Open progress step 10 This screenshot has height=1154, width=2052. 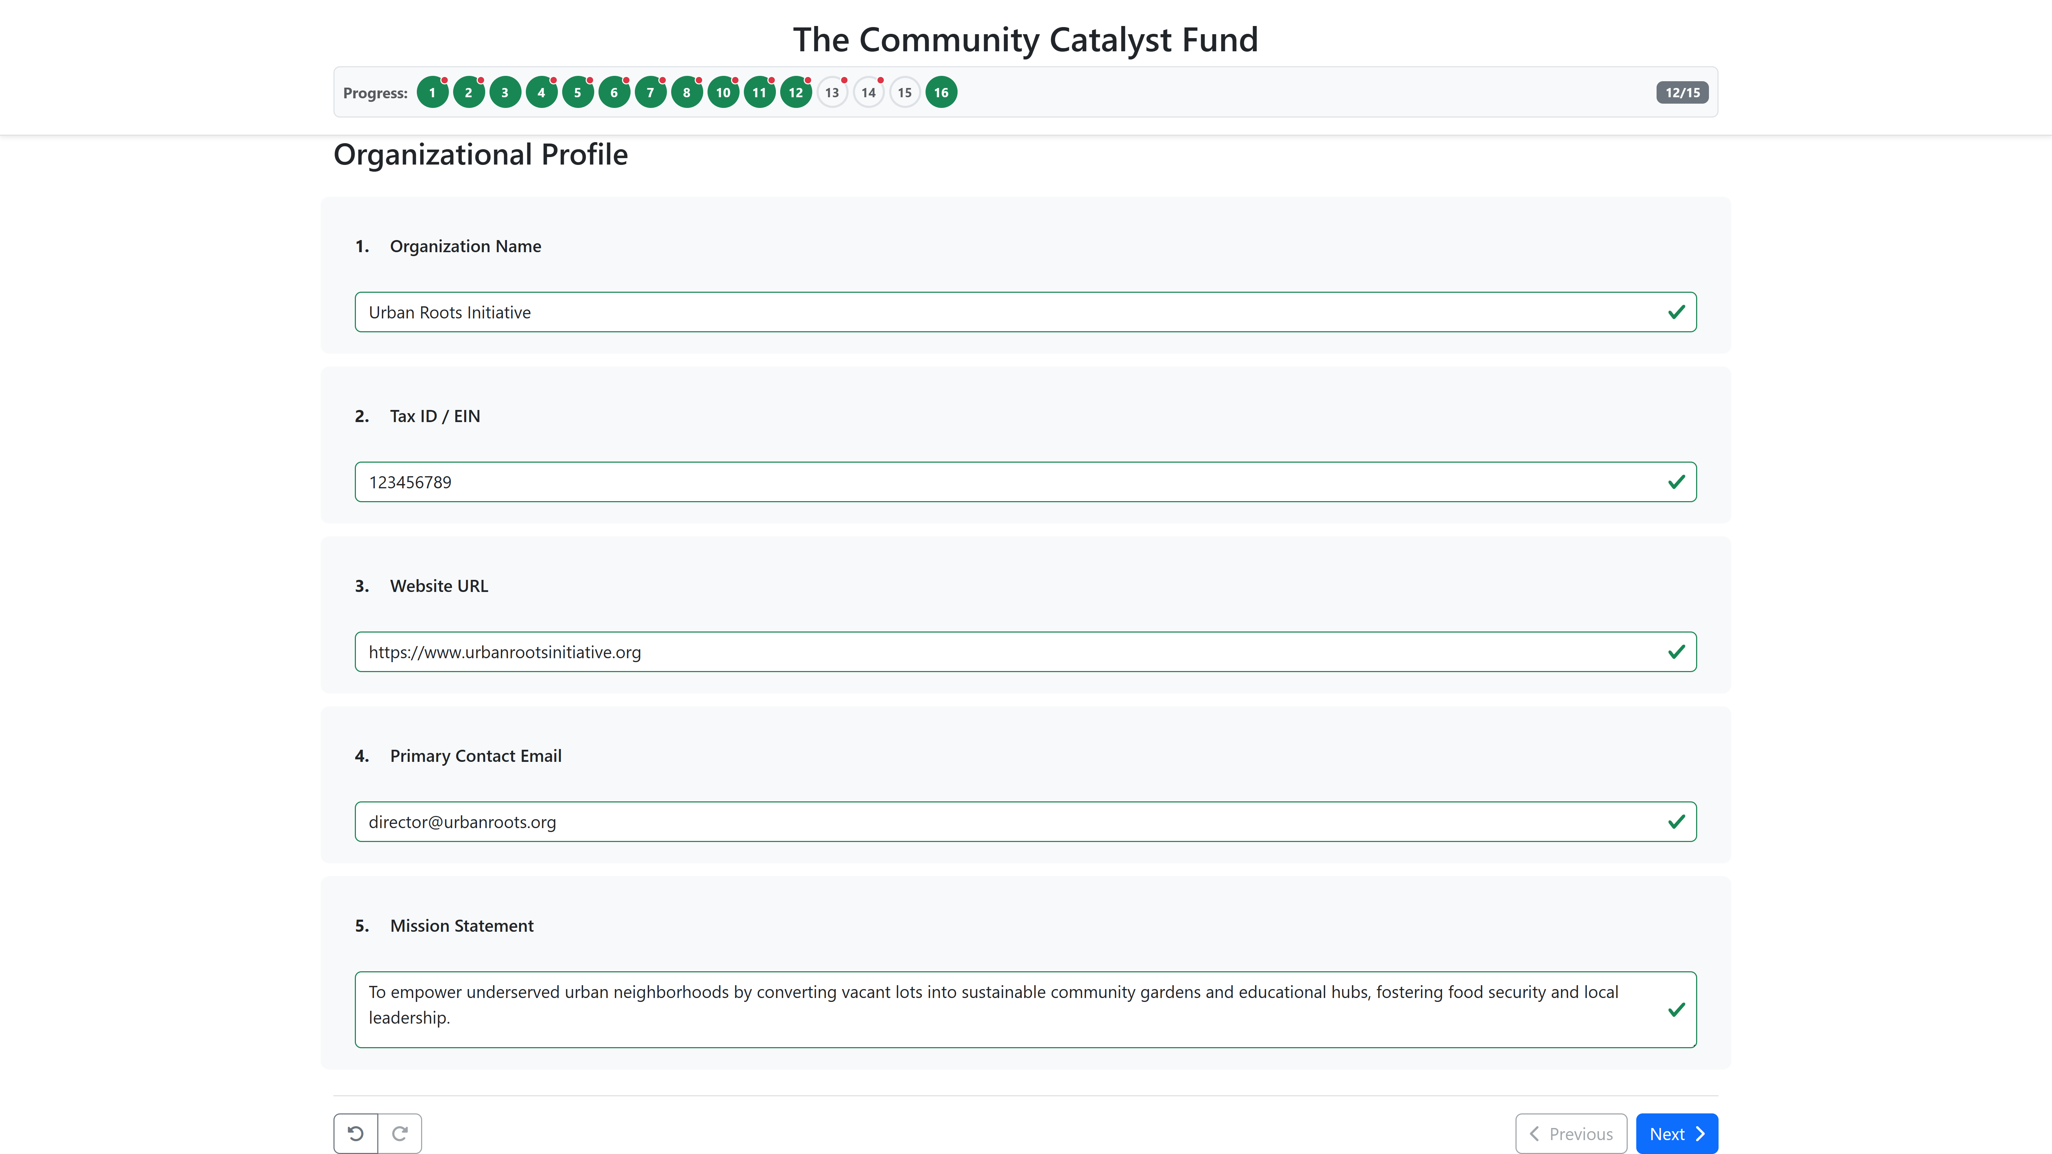click(x=723, y=92)
